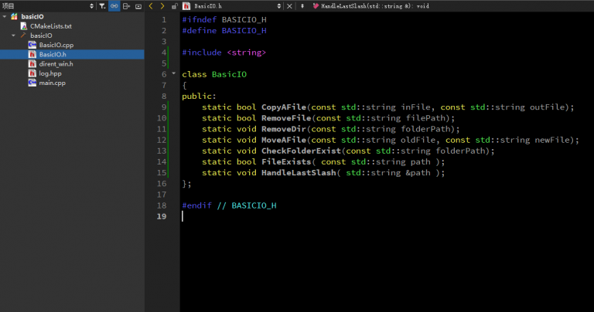Click line number 13 in gutter
The image size is (594, 312).
coord(162,151)
